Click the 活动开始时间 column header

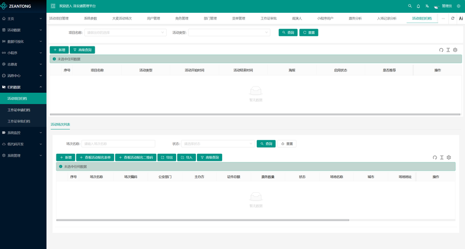pyautogui.click(x=194, y=70)
